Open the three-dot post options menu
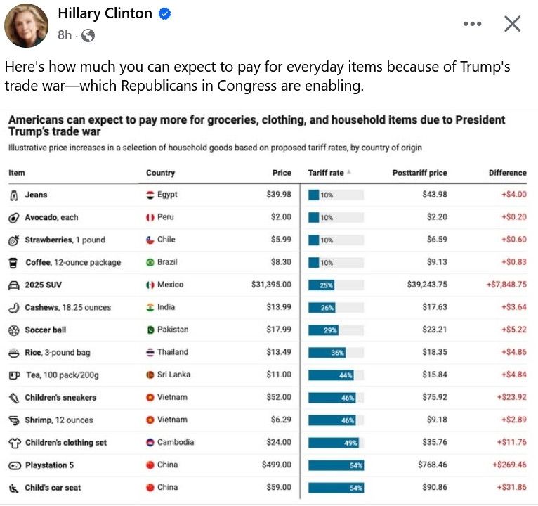538x506 pixels. 473,24
